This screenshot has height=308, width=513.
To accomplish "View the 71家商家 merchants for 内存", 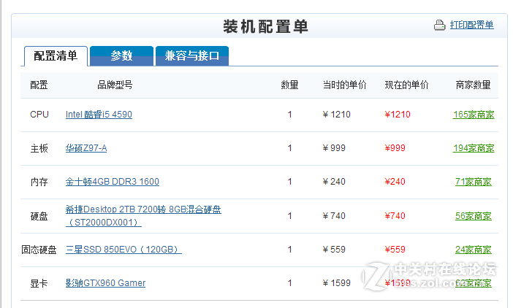I will [474, 182].
